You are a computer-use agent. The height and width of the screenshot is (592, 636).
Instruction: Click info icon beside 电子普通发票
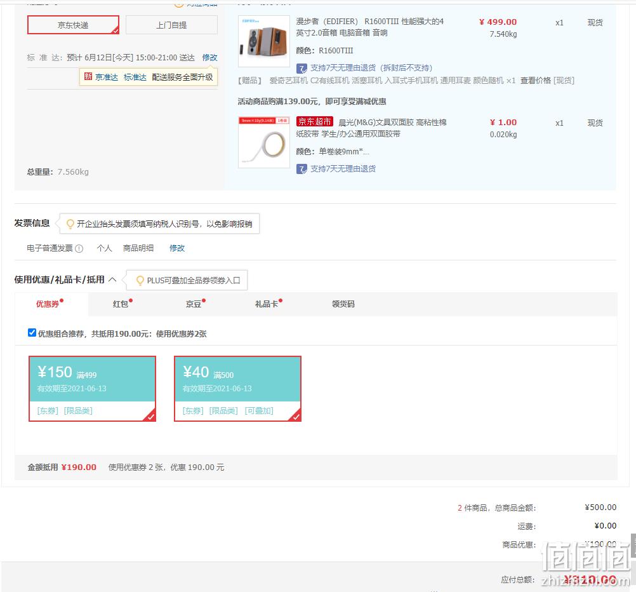(x=79, y=248)
